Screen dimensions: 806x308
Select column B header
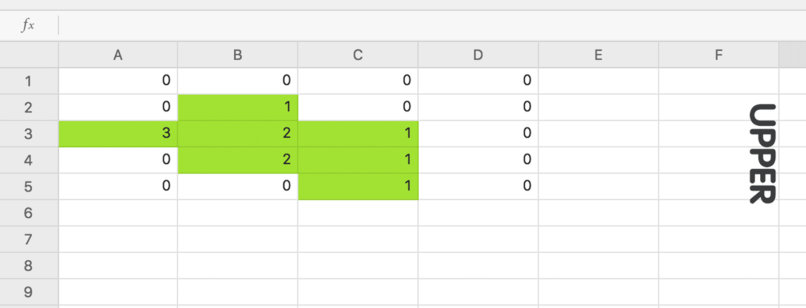tap(238, 55)
